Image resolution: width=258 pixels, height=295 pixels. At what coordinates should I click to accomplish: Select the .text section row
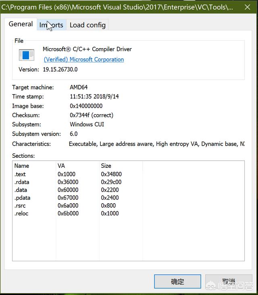tap(128, 174)
